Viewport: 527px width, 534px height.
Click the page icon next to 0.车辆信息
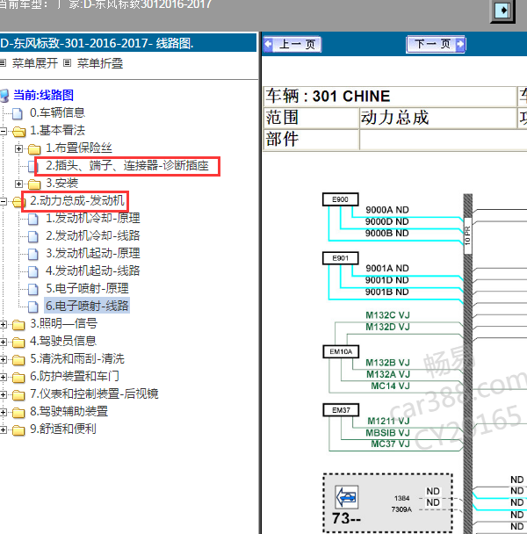click(x=18, y=113)
